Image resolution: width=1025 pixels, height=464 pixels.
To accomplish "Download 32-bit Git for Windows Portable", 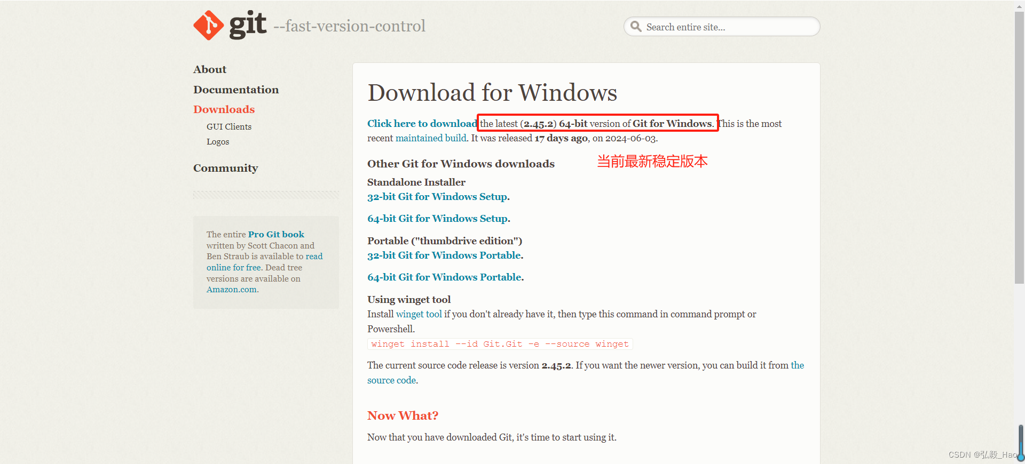I will point(444,255).
